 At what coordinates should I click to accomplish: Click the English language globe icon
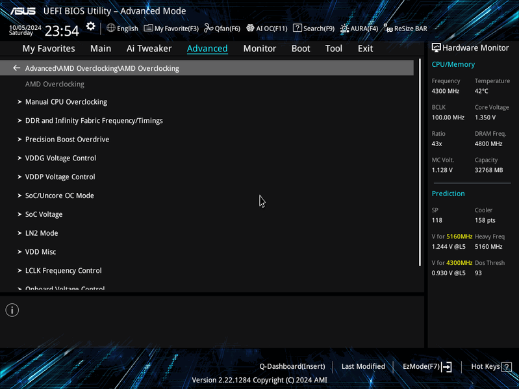point(111,28)
